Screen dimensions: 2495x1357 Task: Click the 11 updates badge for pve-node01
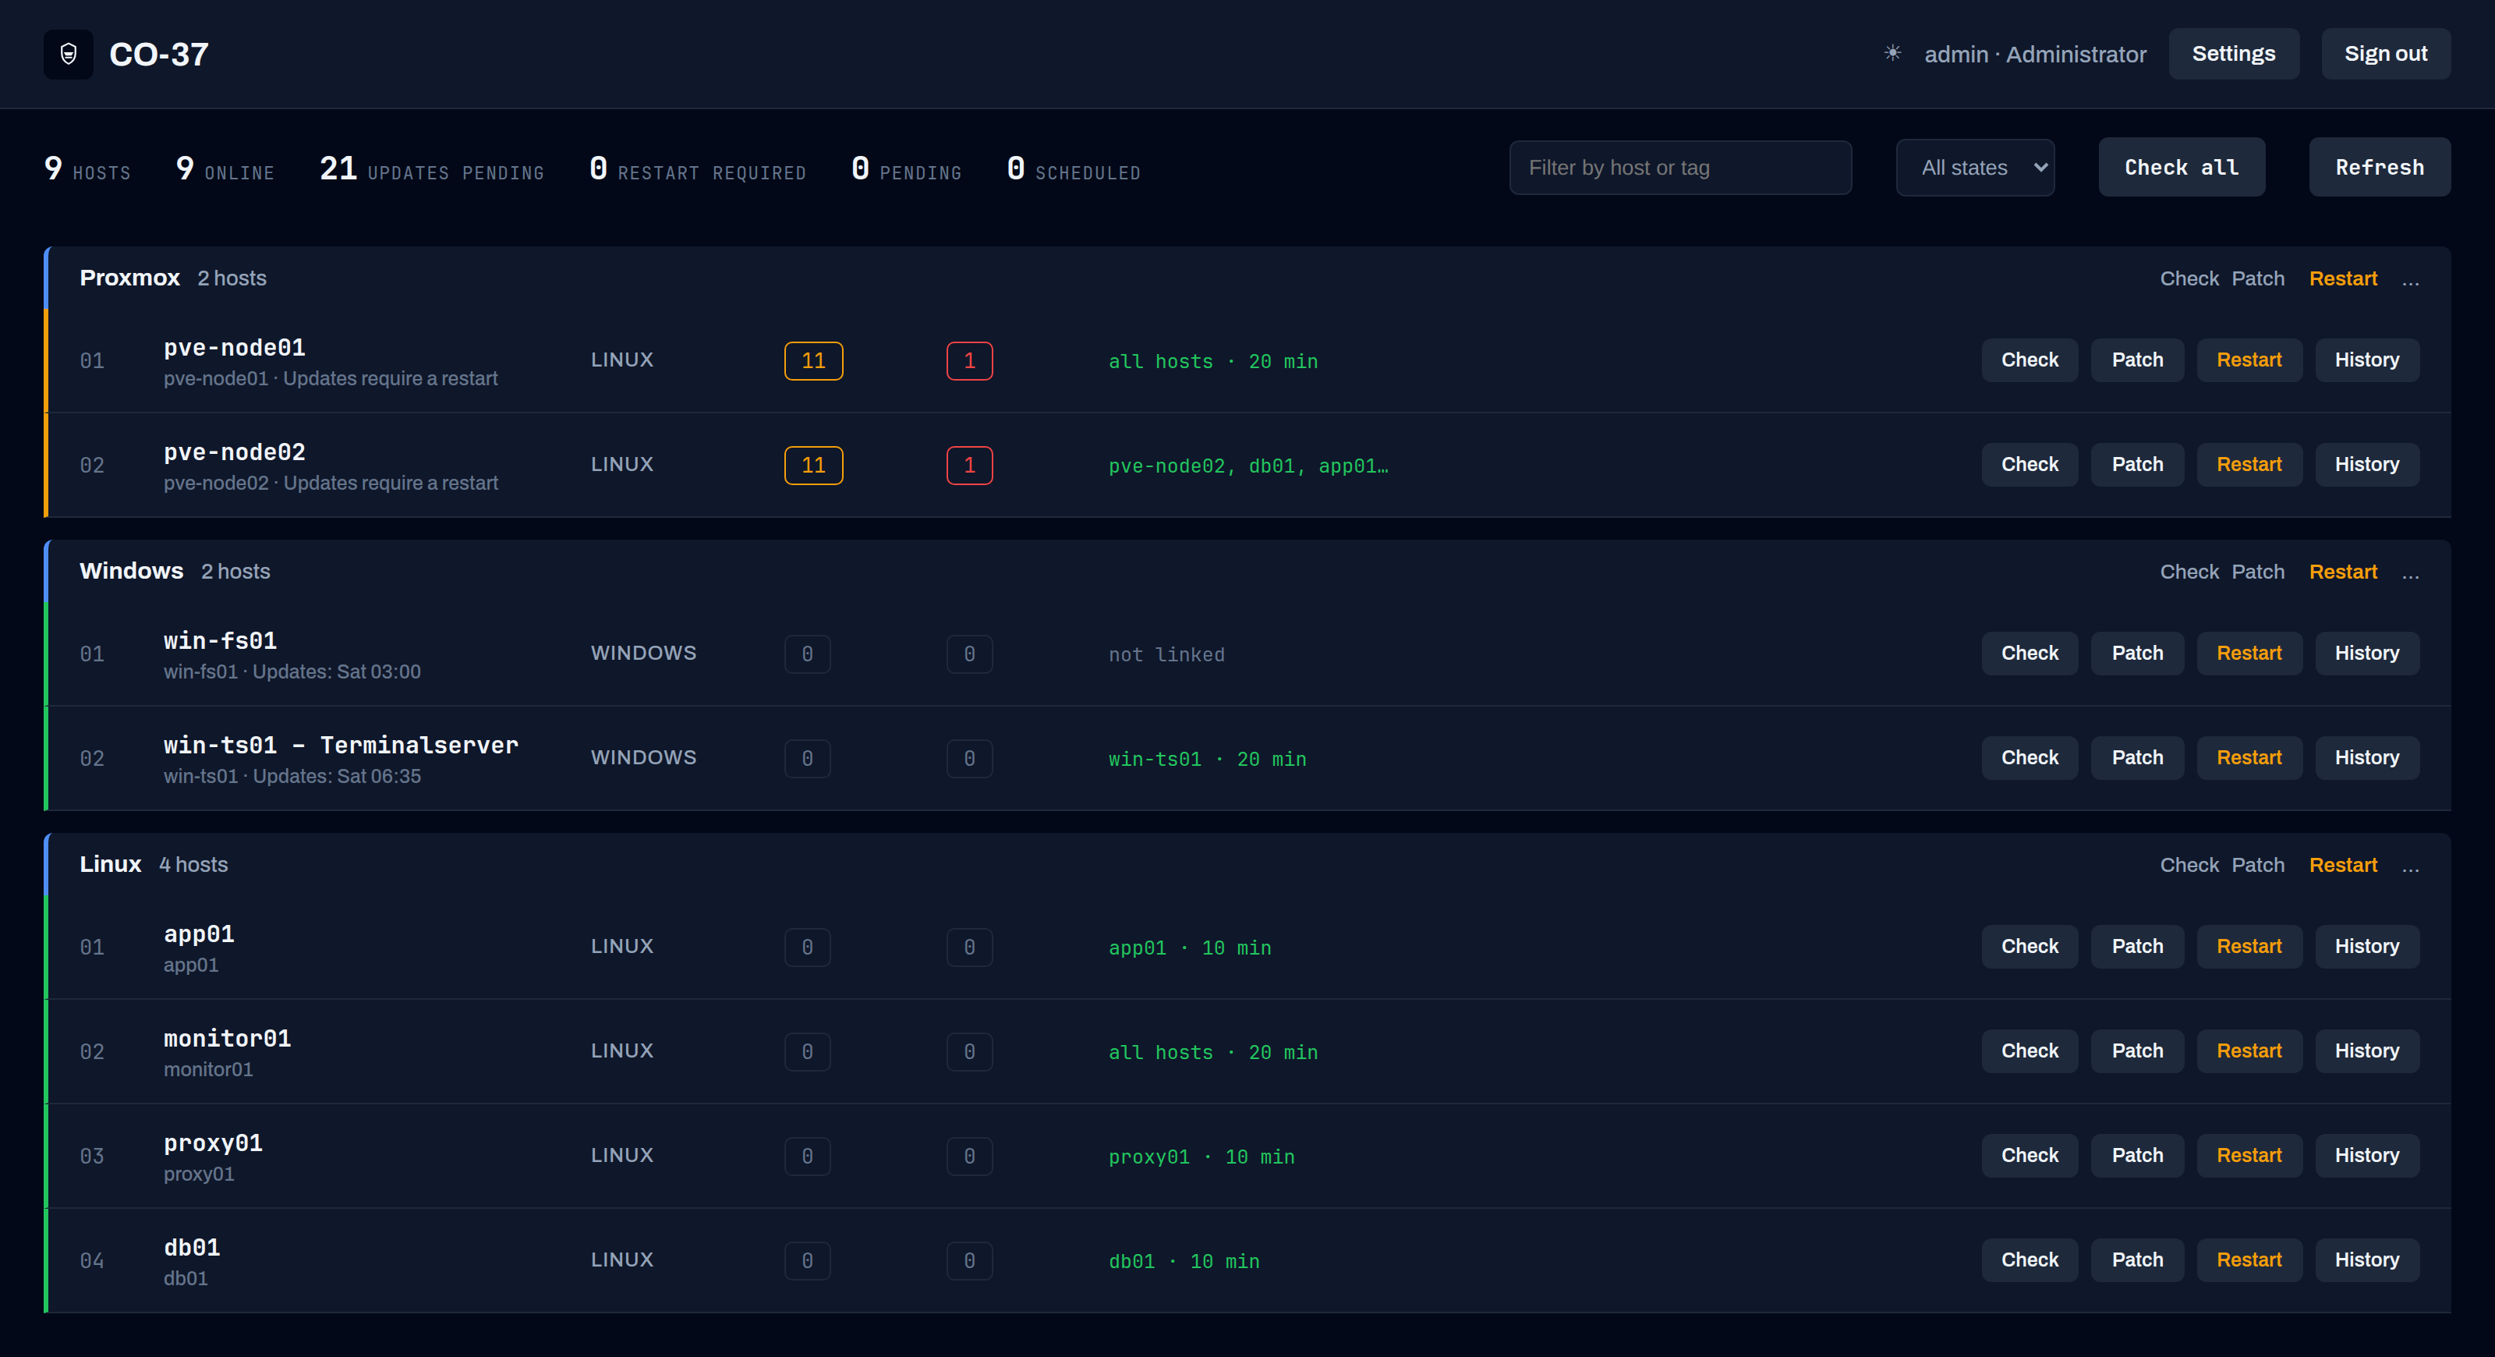point(812,361)
